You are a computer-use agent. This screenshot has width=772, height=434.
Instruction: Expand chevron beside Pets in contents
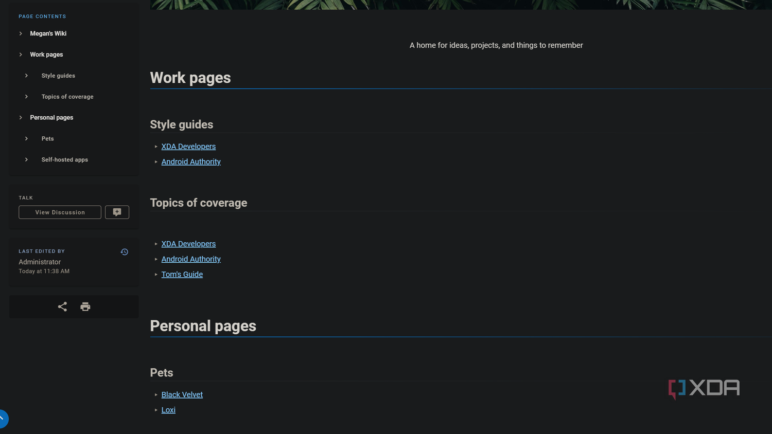click(27, 139)
